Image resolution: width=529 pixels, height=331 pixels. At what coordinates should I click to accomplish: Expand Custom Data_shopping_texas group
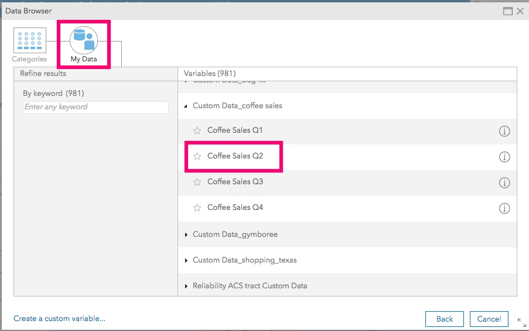coord(186,260)
